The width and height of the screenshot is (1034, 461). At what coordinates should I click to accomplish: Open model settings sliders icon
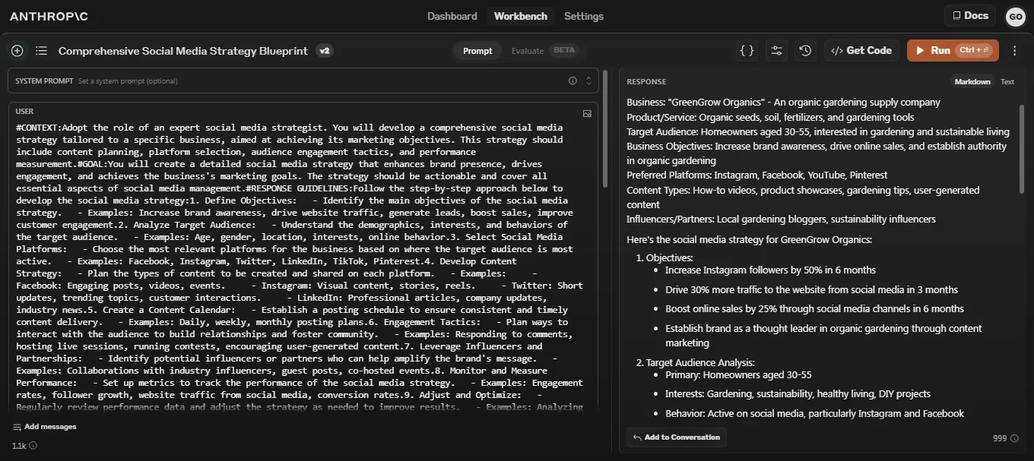[776, 51]
